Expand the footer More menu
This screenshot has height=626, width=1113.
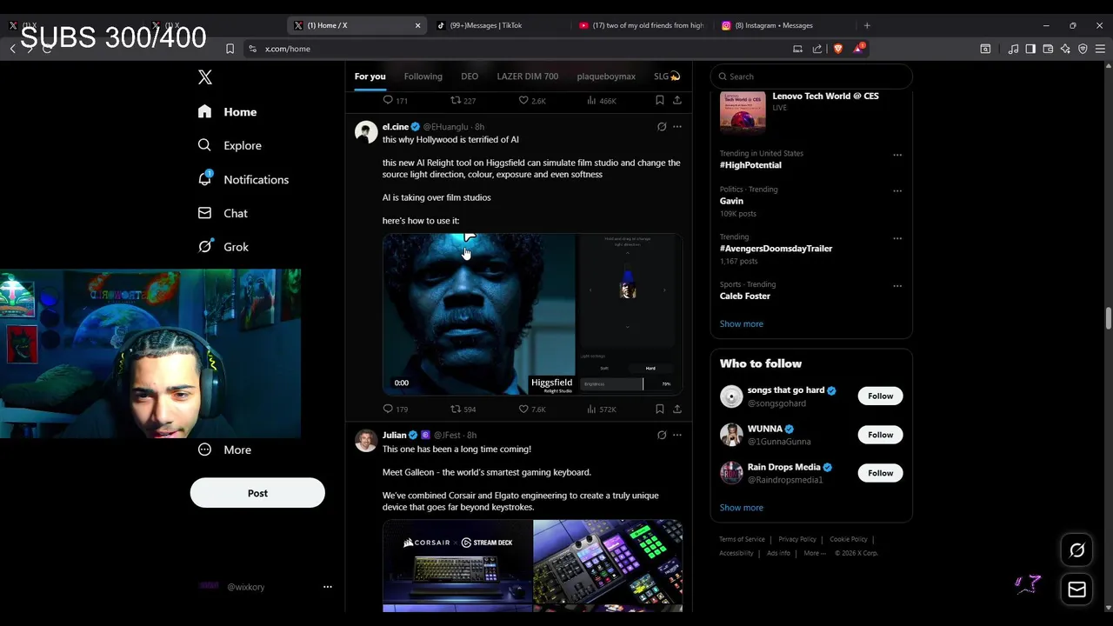(x=815, y=554)
